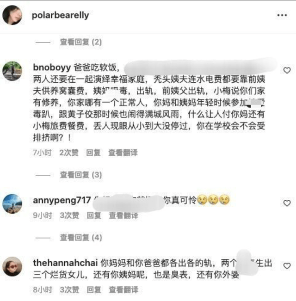Open the three-dot more options menu

tap(282, 15)
